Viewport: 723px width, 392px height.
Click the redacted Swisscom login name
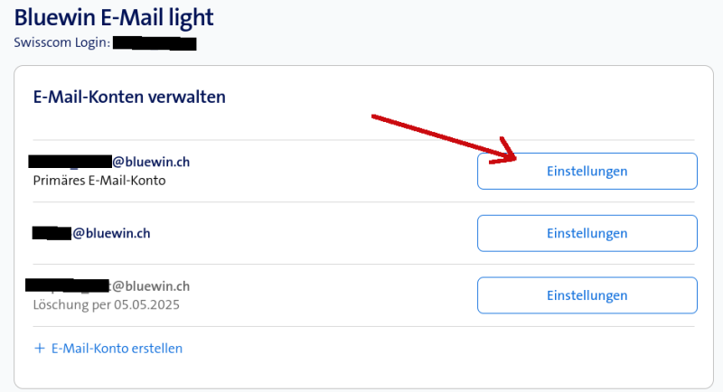click(x=155, y=42)
